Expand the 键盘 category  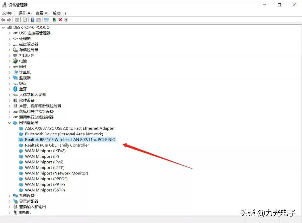(x=10, y=83)
